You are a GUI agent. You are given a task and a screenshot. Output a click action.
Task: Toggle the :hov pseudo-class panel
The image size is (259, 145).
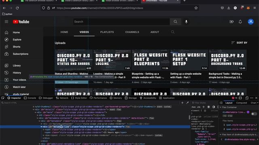tap(193, 107)
